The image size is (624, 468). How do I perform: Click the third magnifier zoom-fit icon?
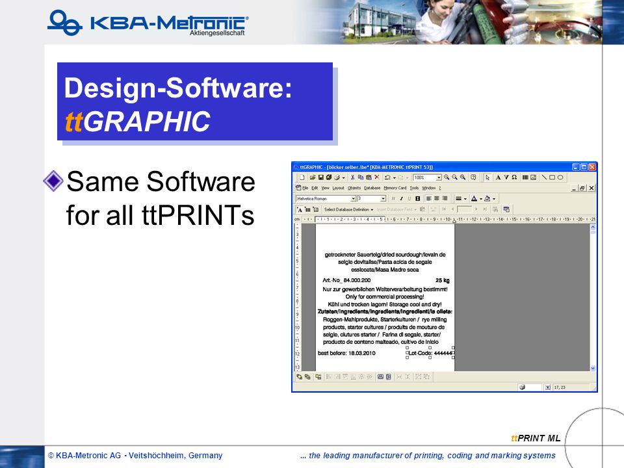click(x=463, y=177)
